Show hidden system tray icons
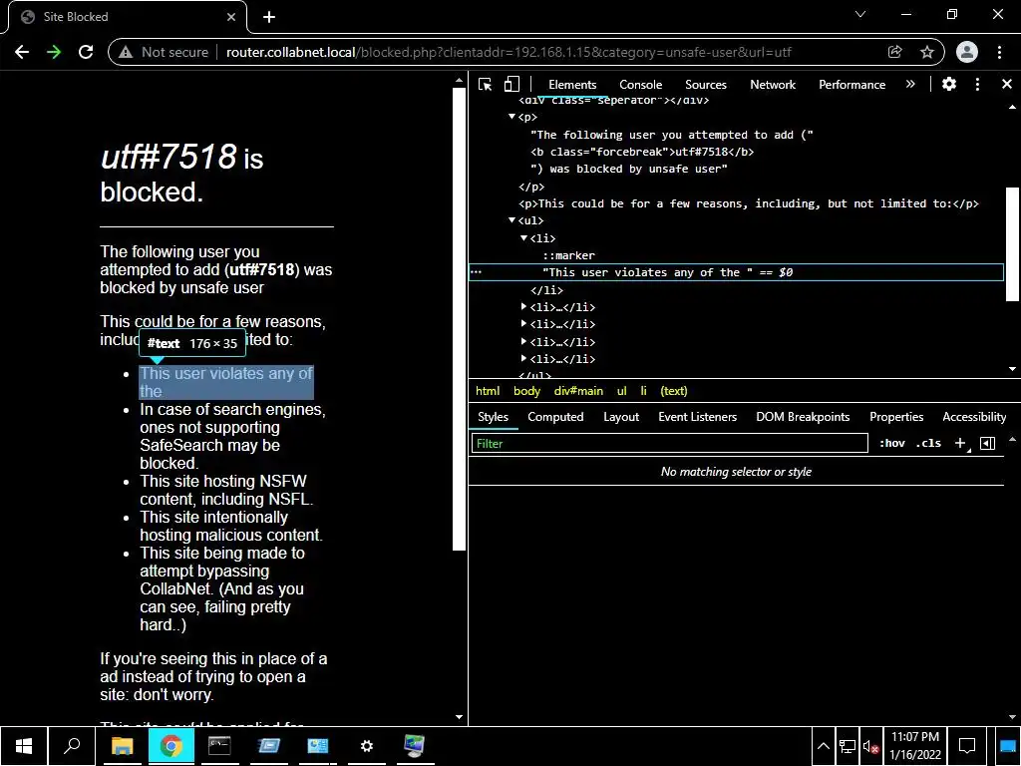This screenshot has width=1021, height=766. coord(823,746)
